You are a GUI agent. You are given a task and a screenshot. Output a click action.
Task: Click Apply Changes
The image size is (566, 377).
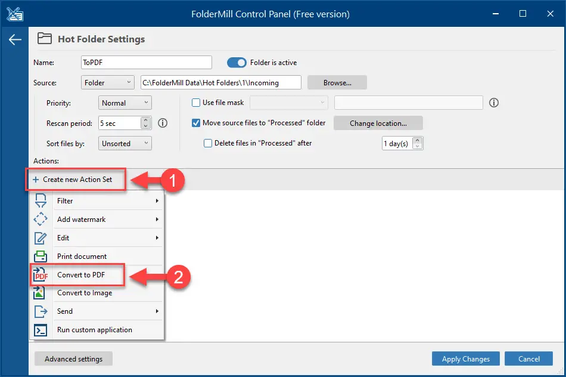coord(466,359)
